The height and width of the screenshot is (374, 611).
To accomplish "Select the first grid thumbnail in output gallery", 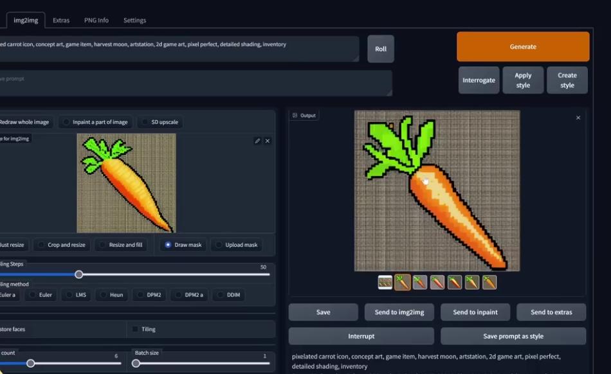I will pos(385,282).
